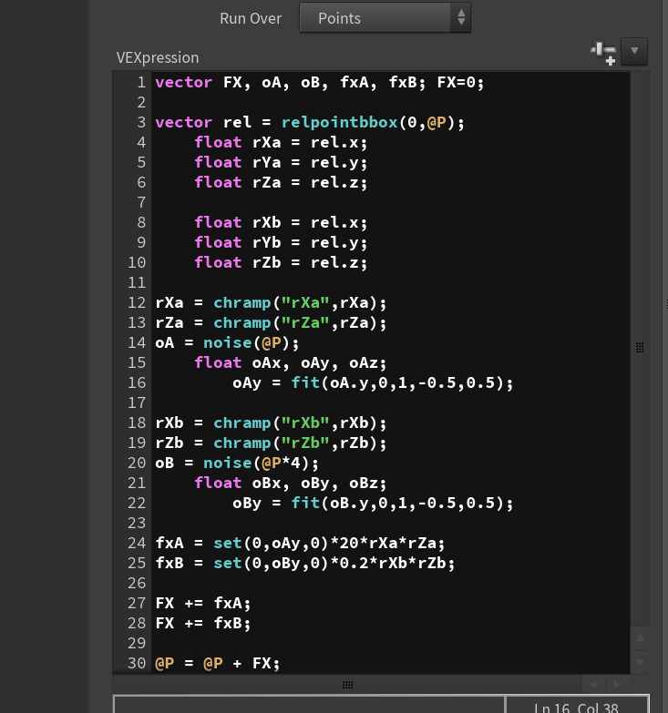Click the Run Over label

251,18
